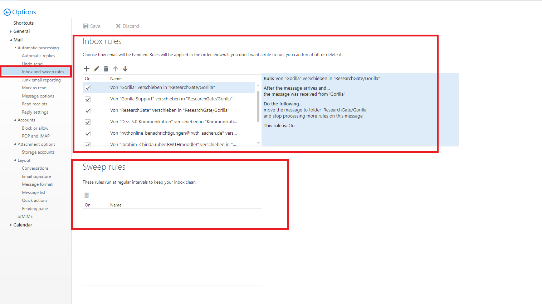This screenshot has height=304, width=542.
Task: Open the Email signature settings
Action: point(36,176)
